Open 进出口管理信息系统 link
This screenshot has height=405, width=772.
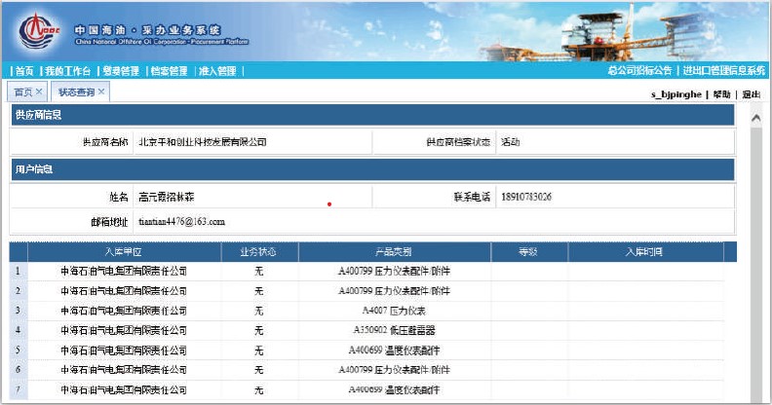tap(723, 71)
